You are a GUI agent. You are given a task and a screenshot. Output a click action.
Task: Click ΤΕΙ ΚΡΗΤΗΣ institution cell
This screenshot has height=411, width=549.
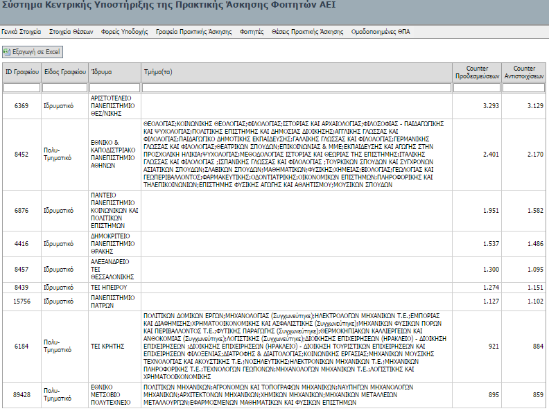tap(114, 347)
